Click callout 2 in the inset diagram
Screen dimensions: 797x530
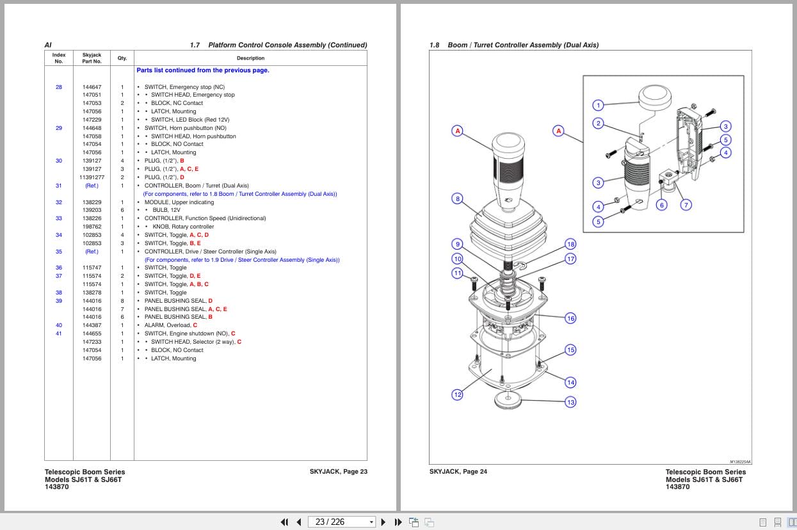[x=598, y=123]
